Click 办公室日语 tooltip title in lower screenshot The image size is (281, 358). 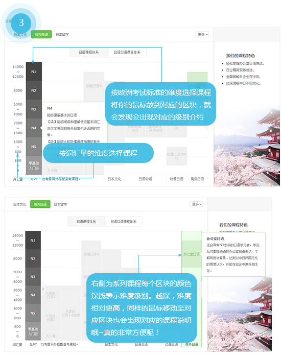215,239
